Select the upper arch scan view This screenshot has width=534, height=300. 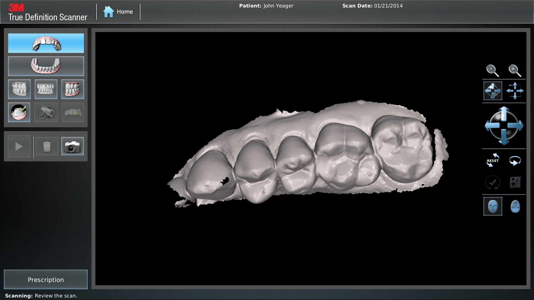tap(46, 43)
